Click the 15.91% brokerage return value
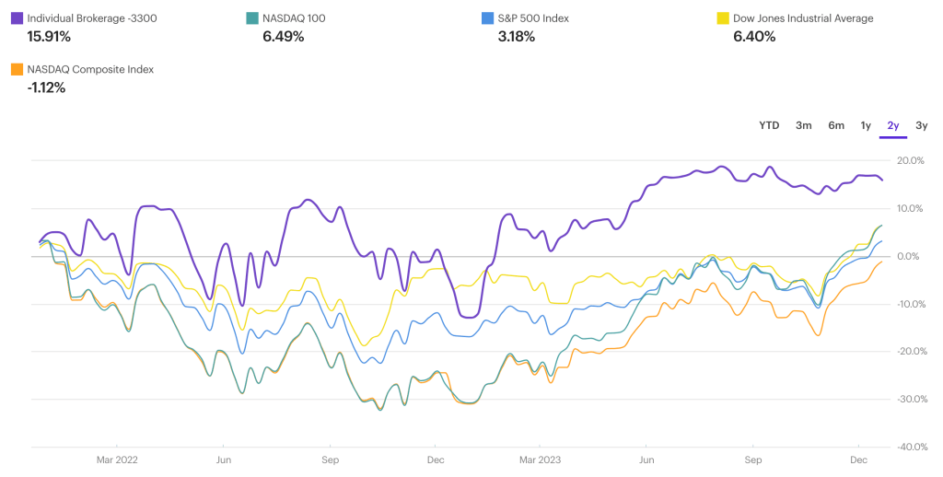The image size is (943, 477). click(x=49, y=37)
